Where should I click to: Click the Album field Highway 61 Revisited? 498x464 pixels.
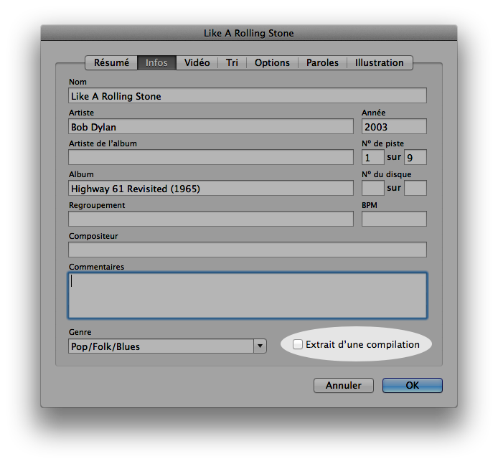pyautogui.click(x=211, y=188)
